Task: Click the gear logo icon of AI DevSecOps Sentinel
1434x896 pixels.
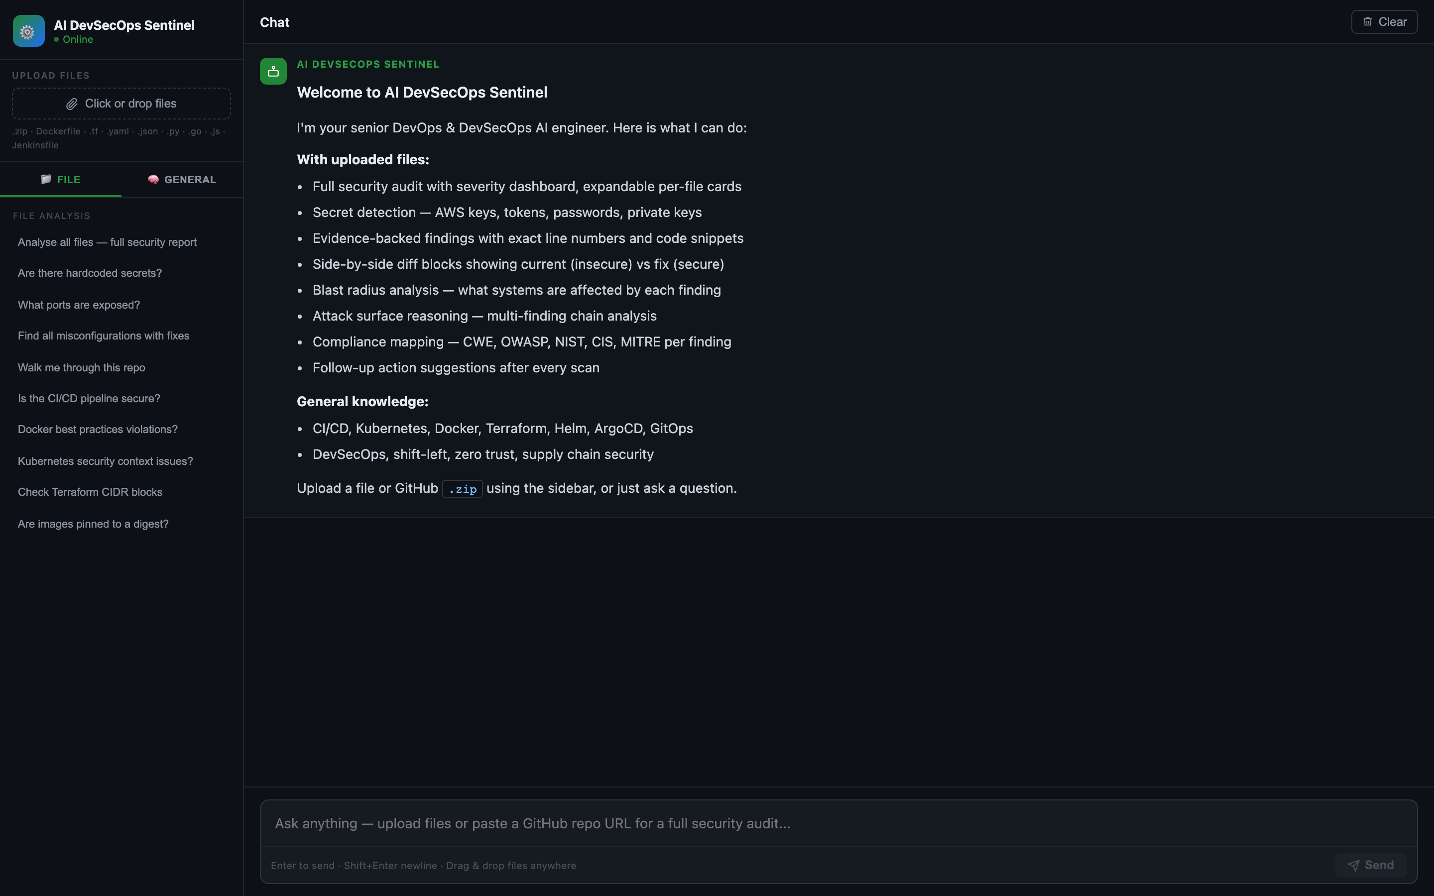Action: 28,31
